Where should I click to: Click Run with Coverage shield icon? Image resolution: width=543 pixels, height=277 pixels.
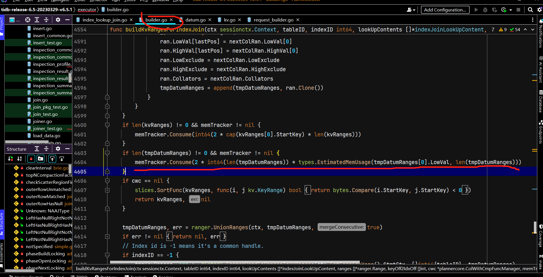494,10
